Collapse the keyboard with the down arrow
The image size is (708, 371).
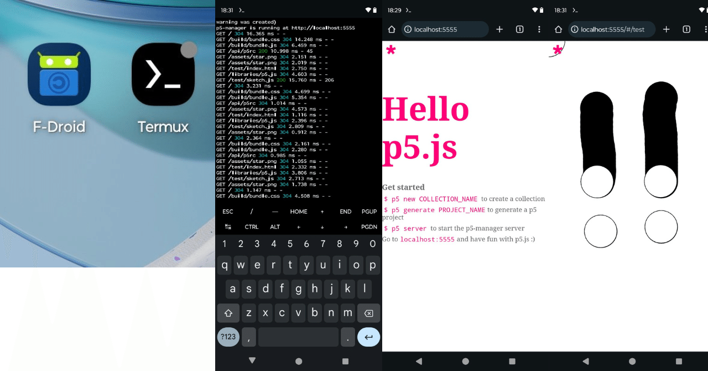pyautogui.click(x=253, y=360)
